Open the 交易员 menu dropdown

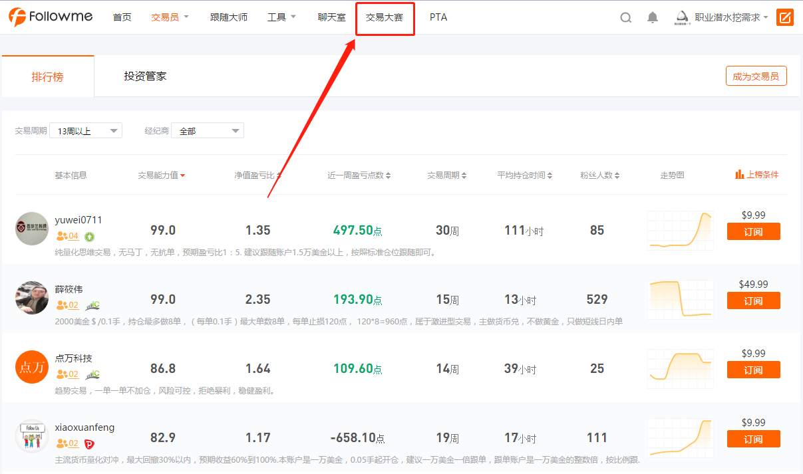point(170,17)
